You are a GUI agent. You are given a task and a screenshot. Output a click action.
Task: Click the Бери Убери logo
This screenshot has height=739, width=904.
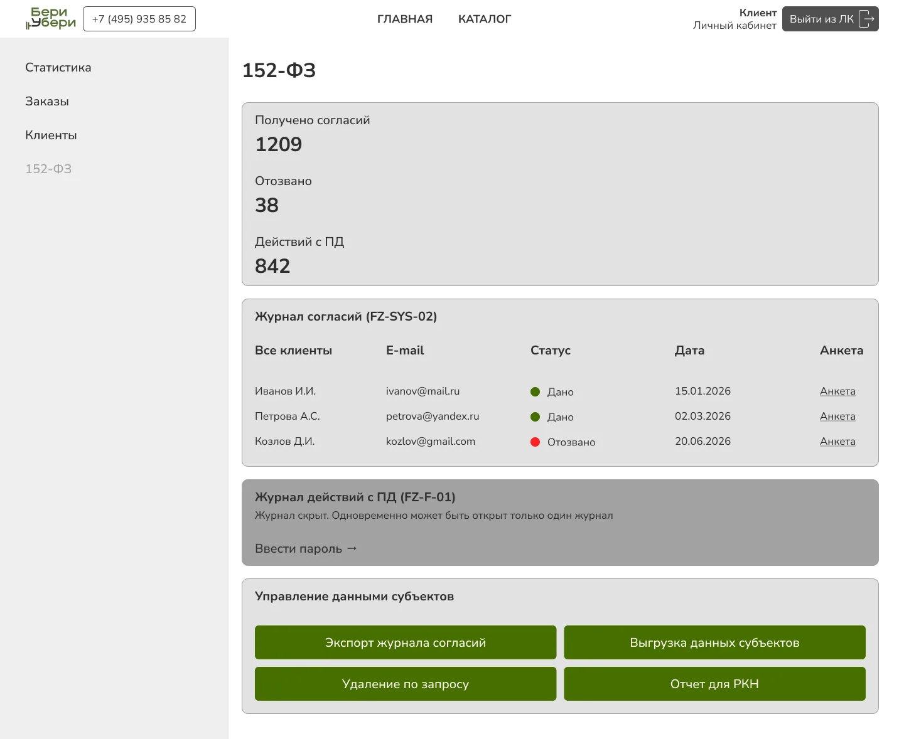51,19
